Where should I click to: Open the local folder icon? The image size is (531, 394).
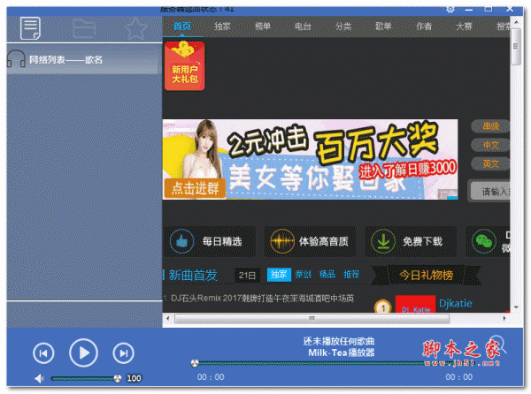84,28
